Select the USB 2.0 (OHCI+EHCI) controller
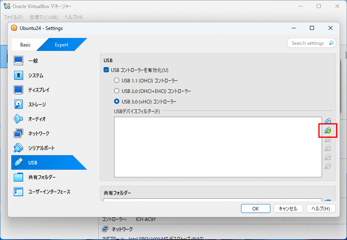This screenshot has height=240, width=347. [x=116, y=91]
